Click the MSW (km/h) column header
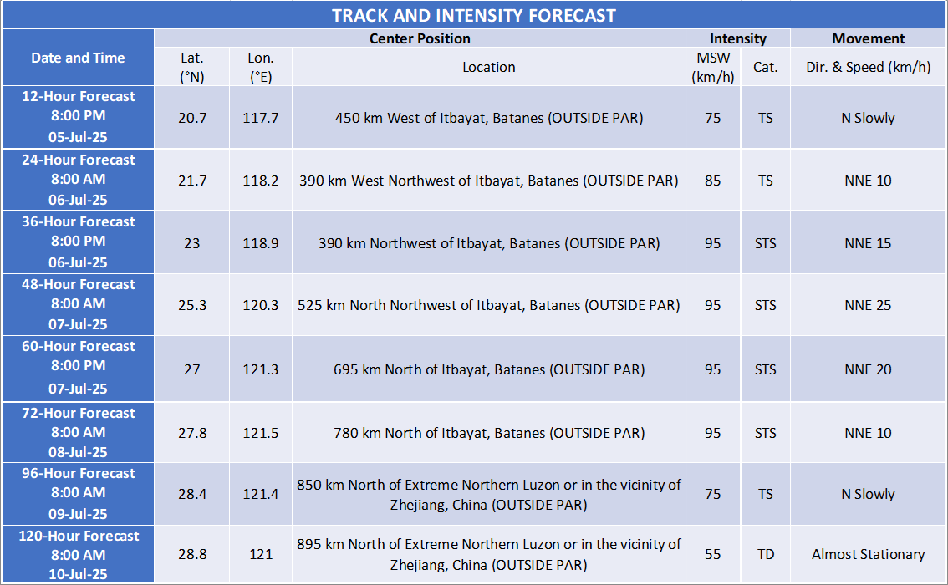948x585 pixels. [x=713, y=67]
